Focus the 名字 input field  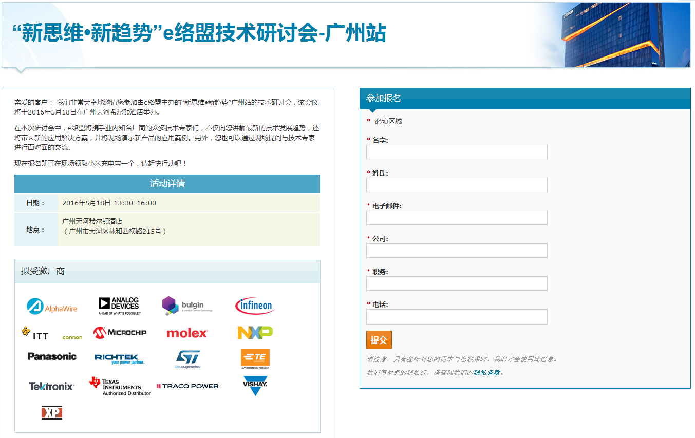[457, 152]
